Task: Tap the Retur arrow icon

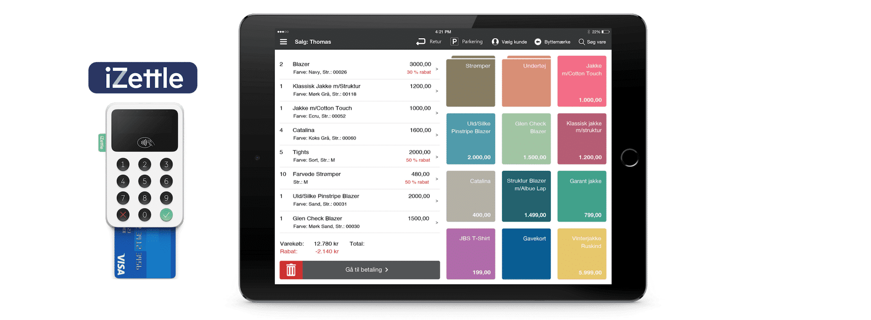Action: click(x=421, y=42)
